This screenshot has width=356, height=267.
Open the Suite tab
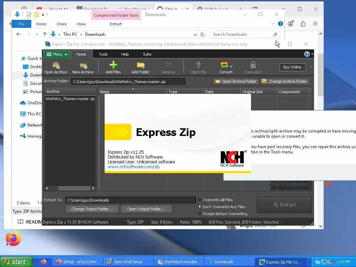[x=147, y=54]
